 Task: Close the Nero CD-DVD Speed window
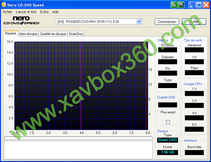(206, 5)
